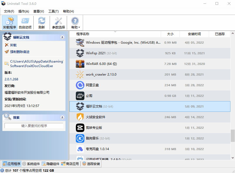Screen dimensions: 235x173
Task: Click the scroll down arrow of program list
Action: pos(233,158)
